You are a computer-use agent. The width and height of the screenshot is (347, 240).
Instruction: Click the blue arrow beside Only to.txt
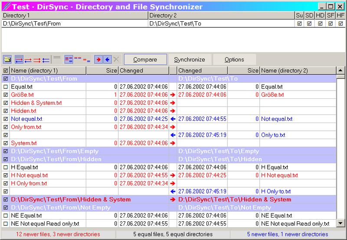(173, 135)
